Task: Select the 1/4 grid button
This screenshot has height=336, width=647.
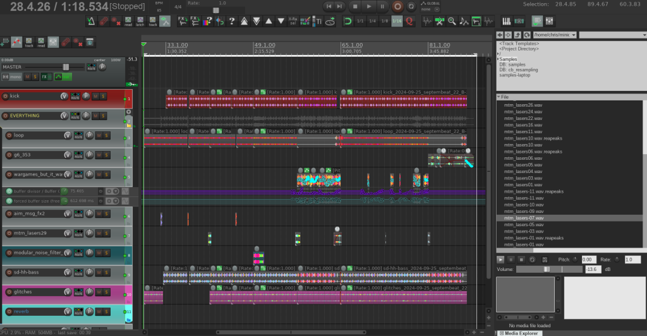Action: point(372,21)
